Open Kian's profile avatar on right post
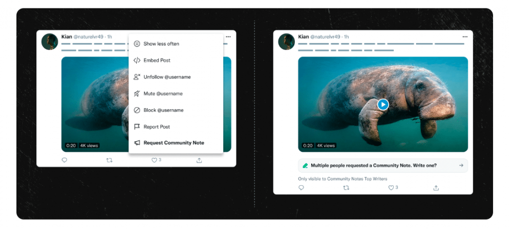The width and height of the screenshot is (509, 229). click(x=286, y=42)
